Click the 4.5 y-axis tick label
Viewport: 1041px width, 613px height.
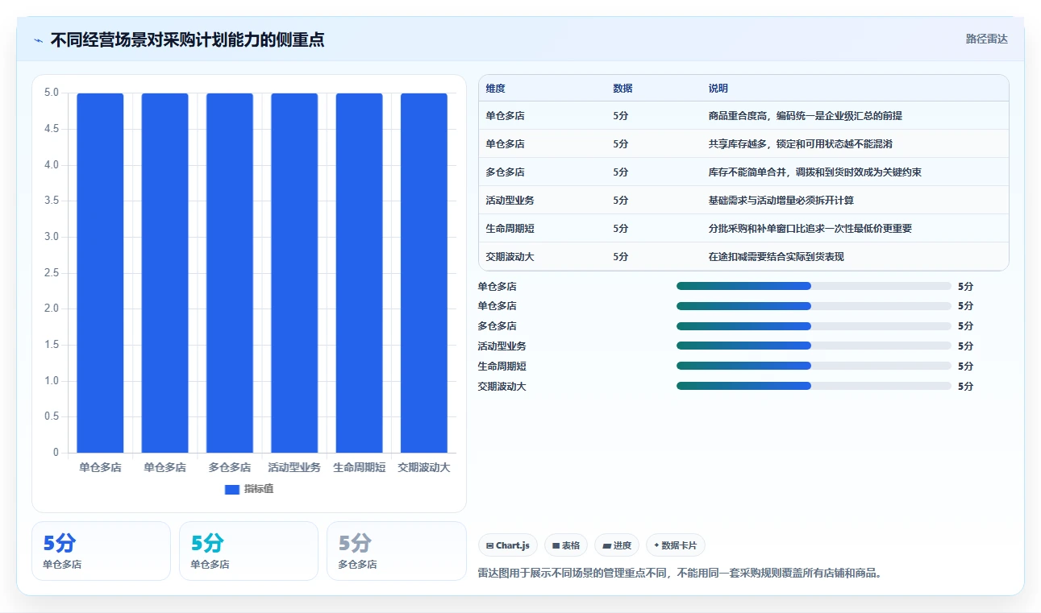click(x=50, y=129)
